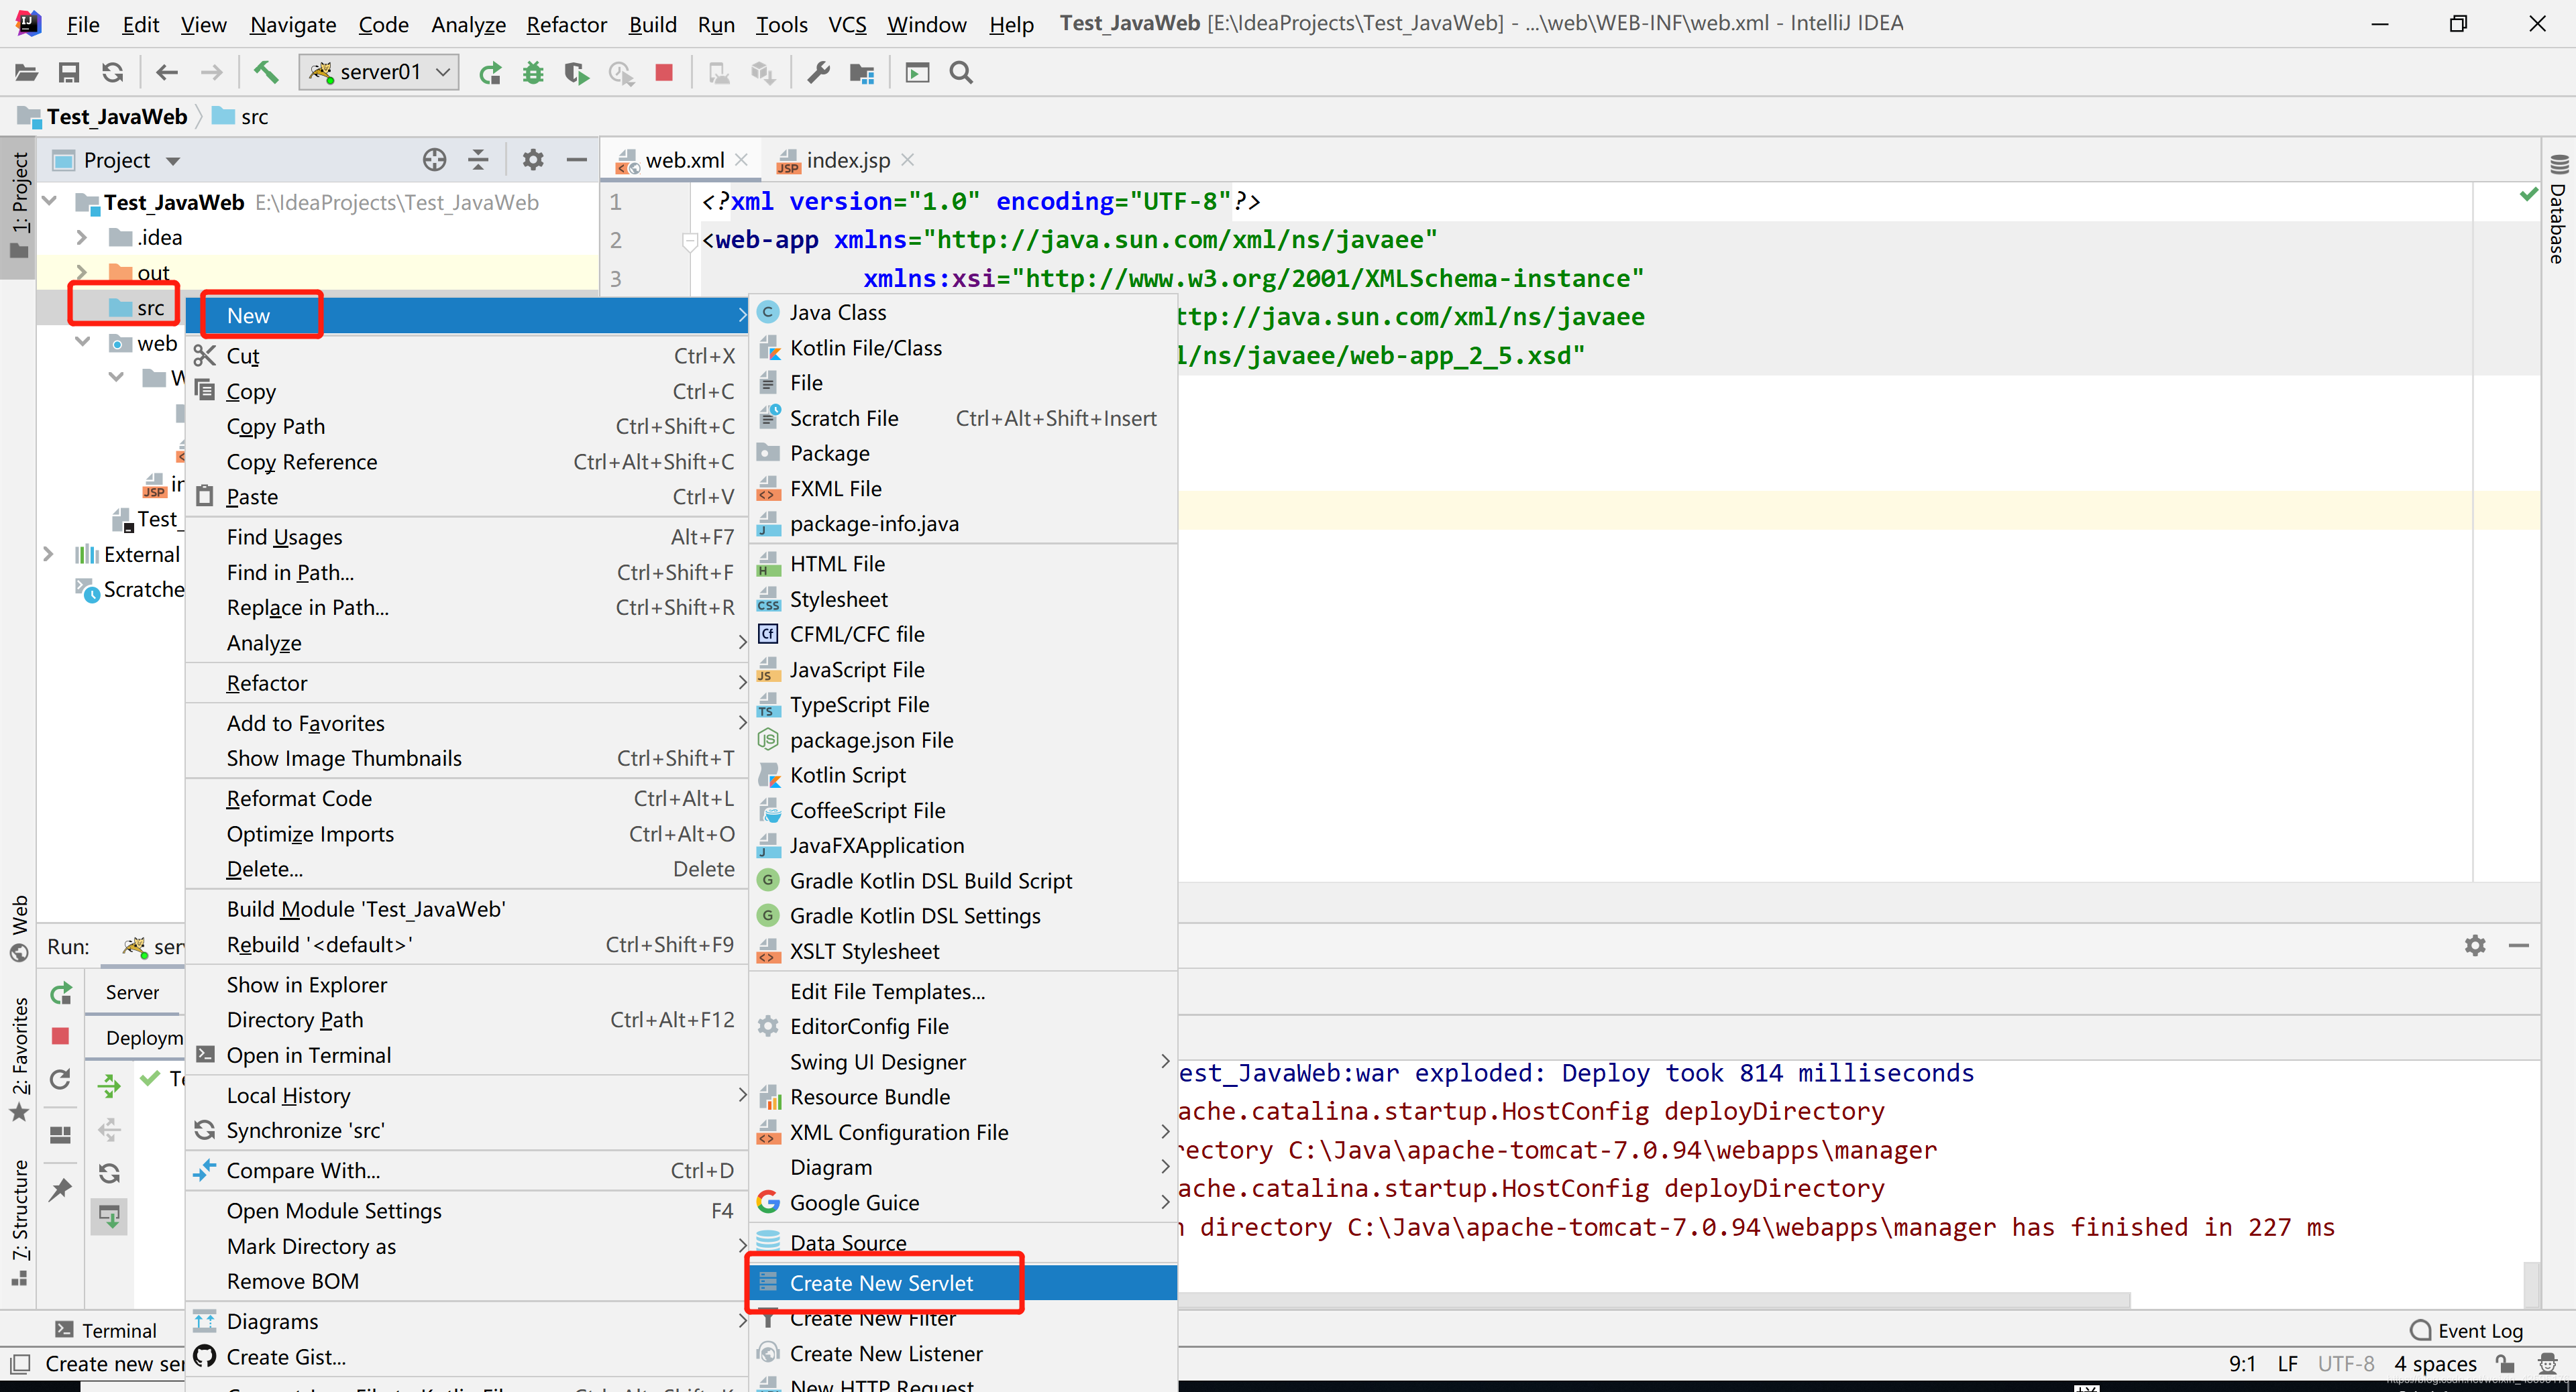Open the VCS menu
Viewport: 2576px width, 1392px height.
coord(847,24)
